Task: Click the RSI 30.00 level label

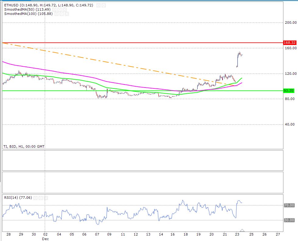Action: click(289, 220)
